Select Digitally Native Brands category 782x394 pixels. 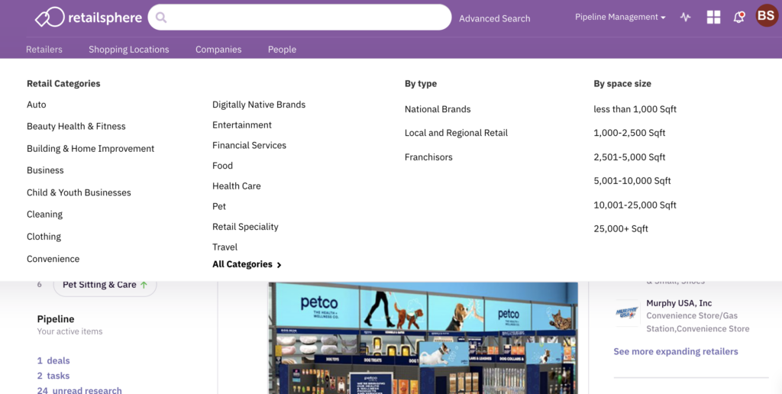[259, 105]
